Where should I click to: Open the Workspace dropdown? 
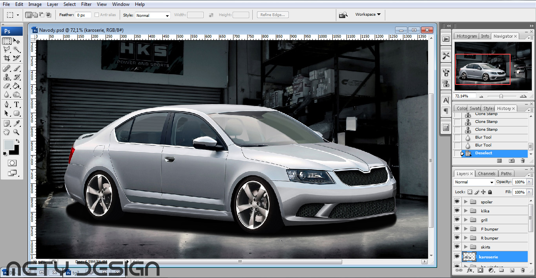(x=368, y=15)
